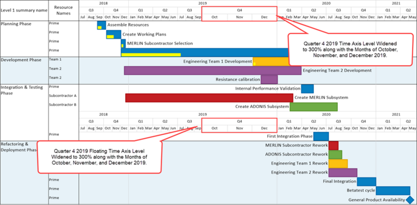Click the red MERLIN Subcontractor Rework bar

pos(334,146)
